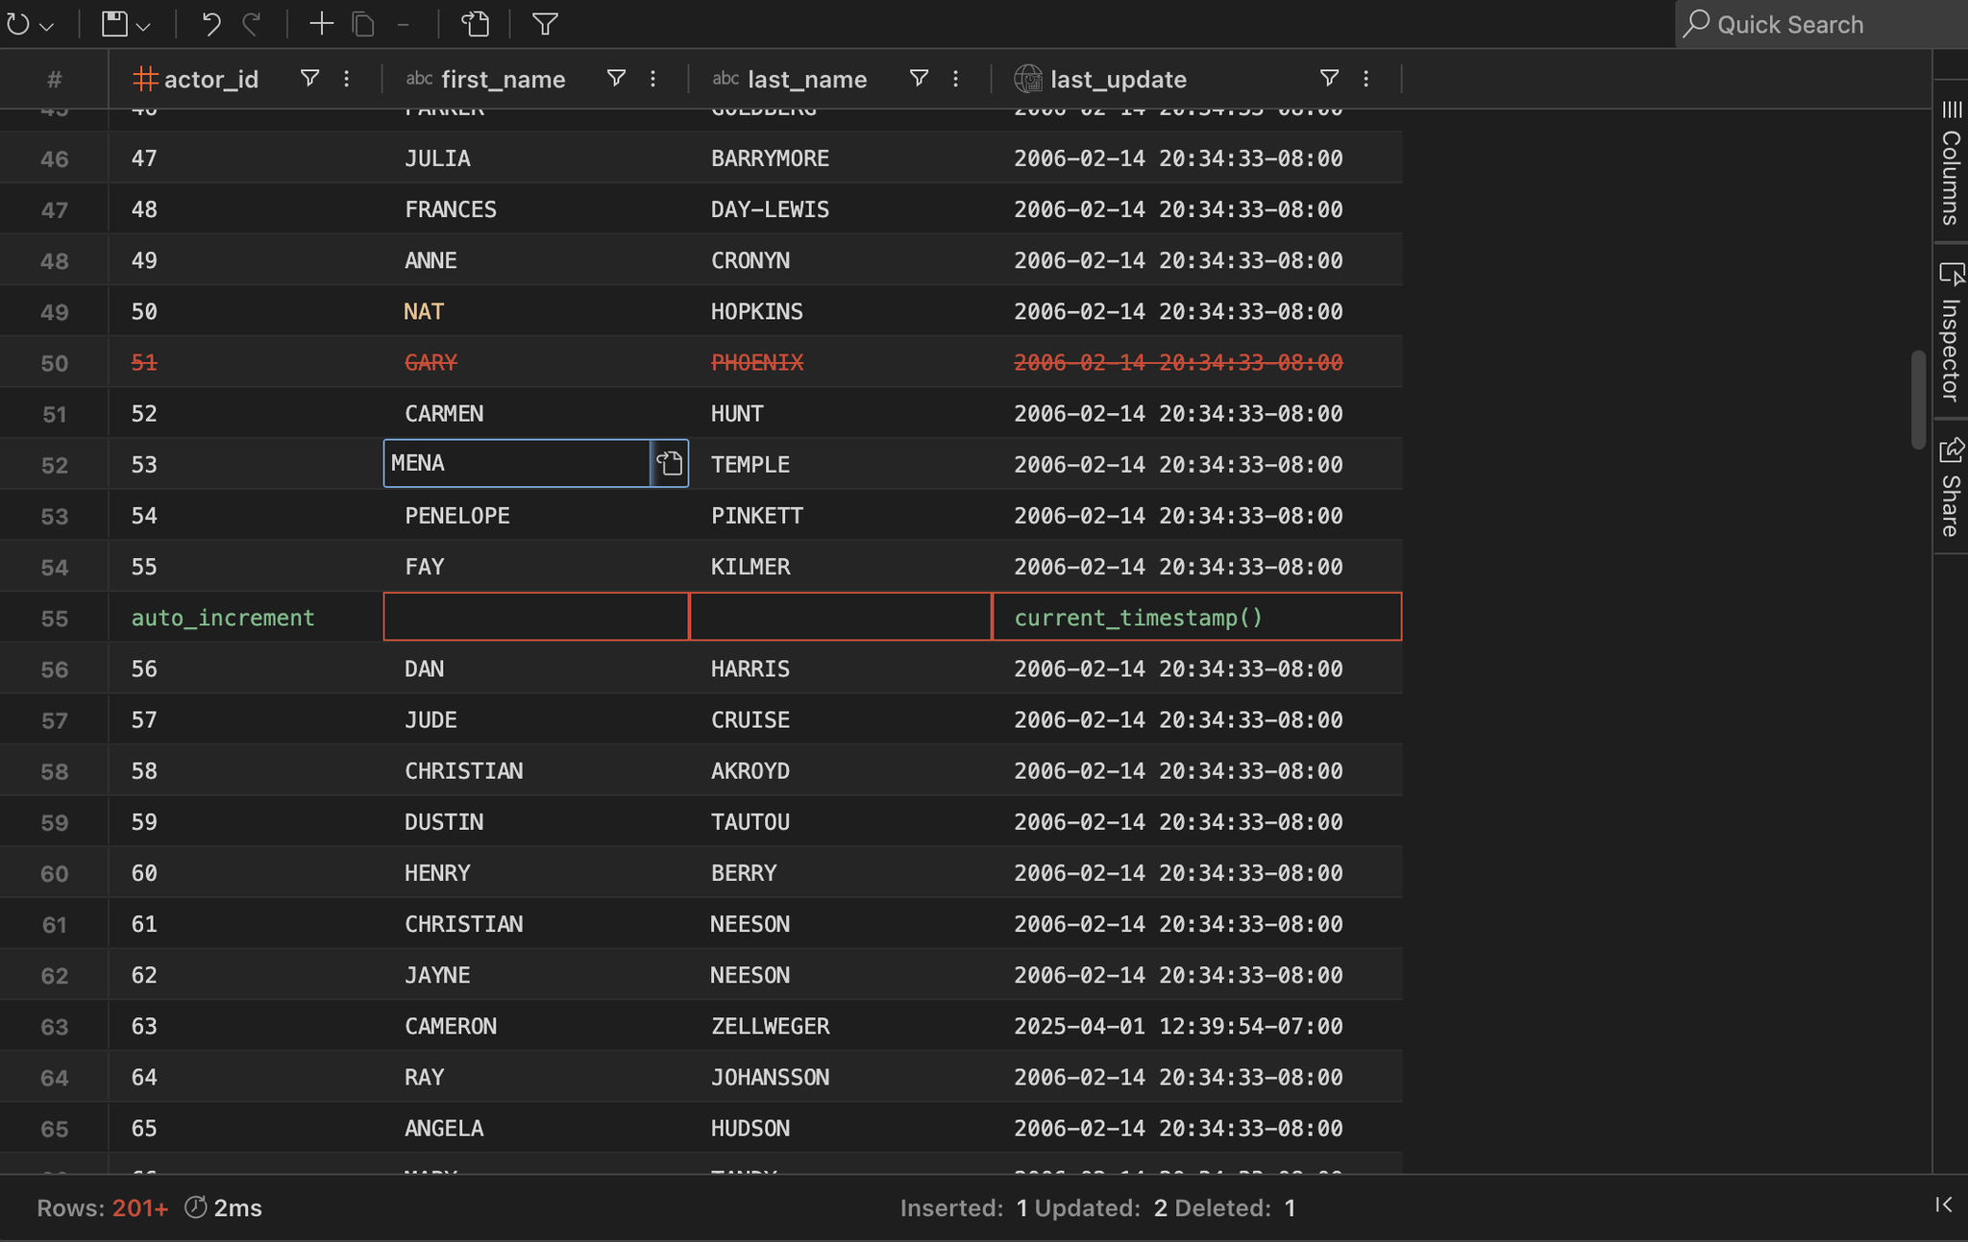Click the vertical scrollbar thumb
The height and width of the screenshot is (1242, 1968).
pos(1918,401)
